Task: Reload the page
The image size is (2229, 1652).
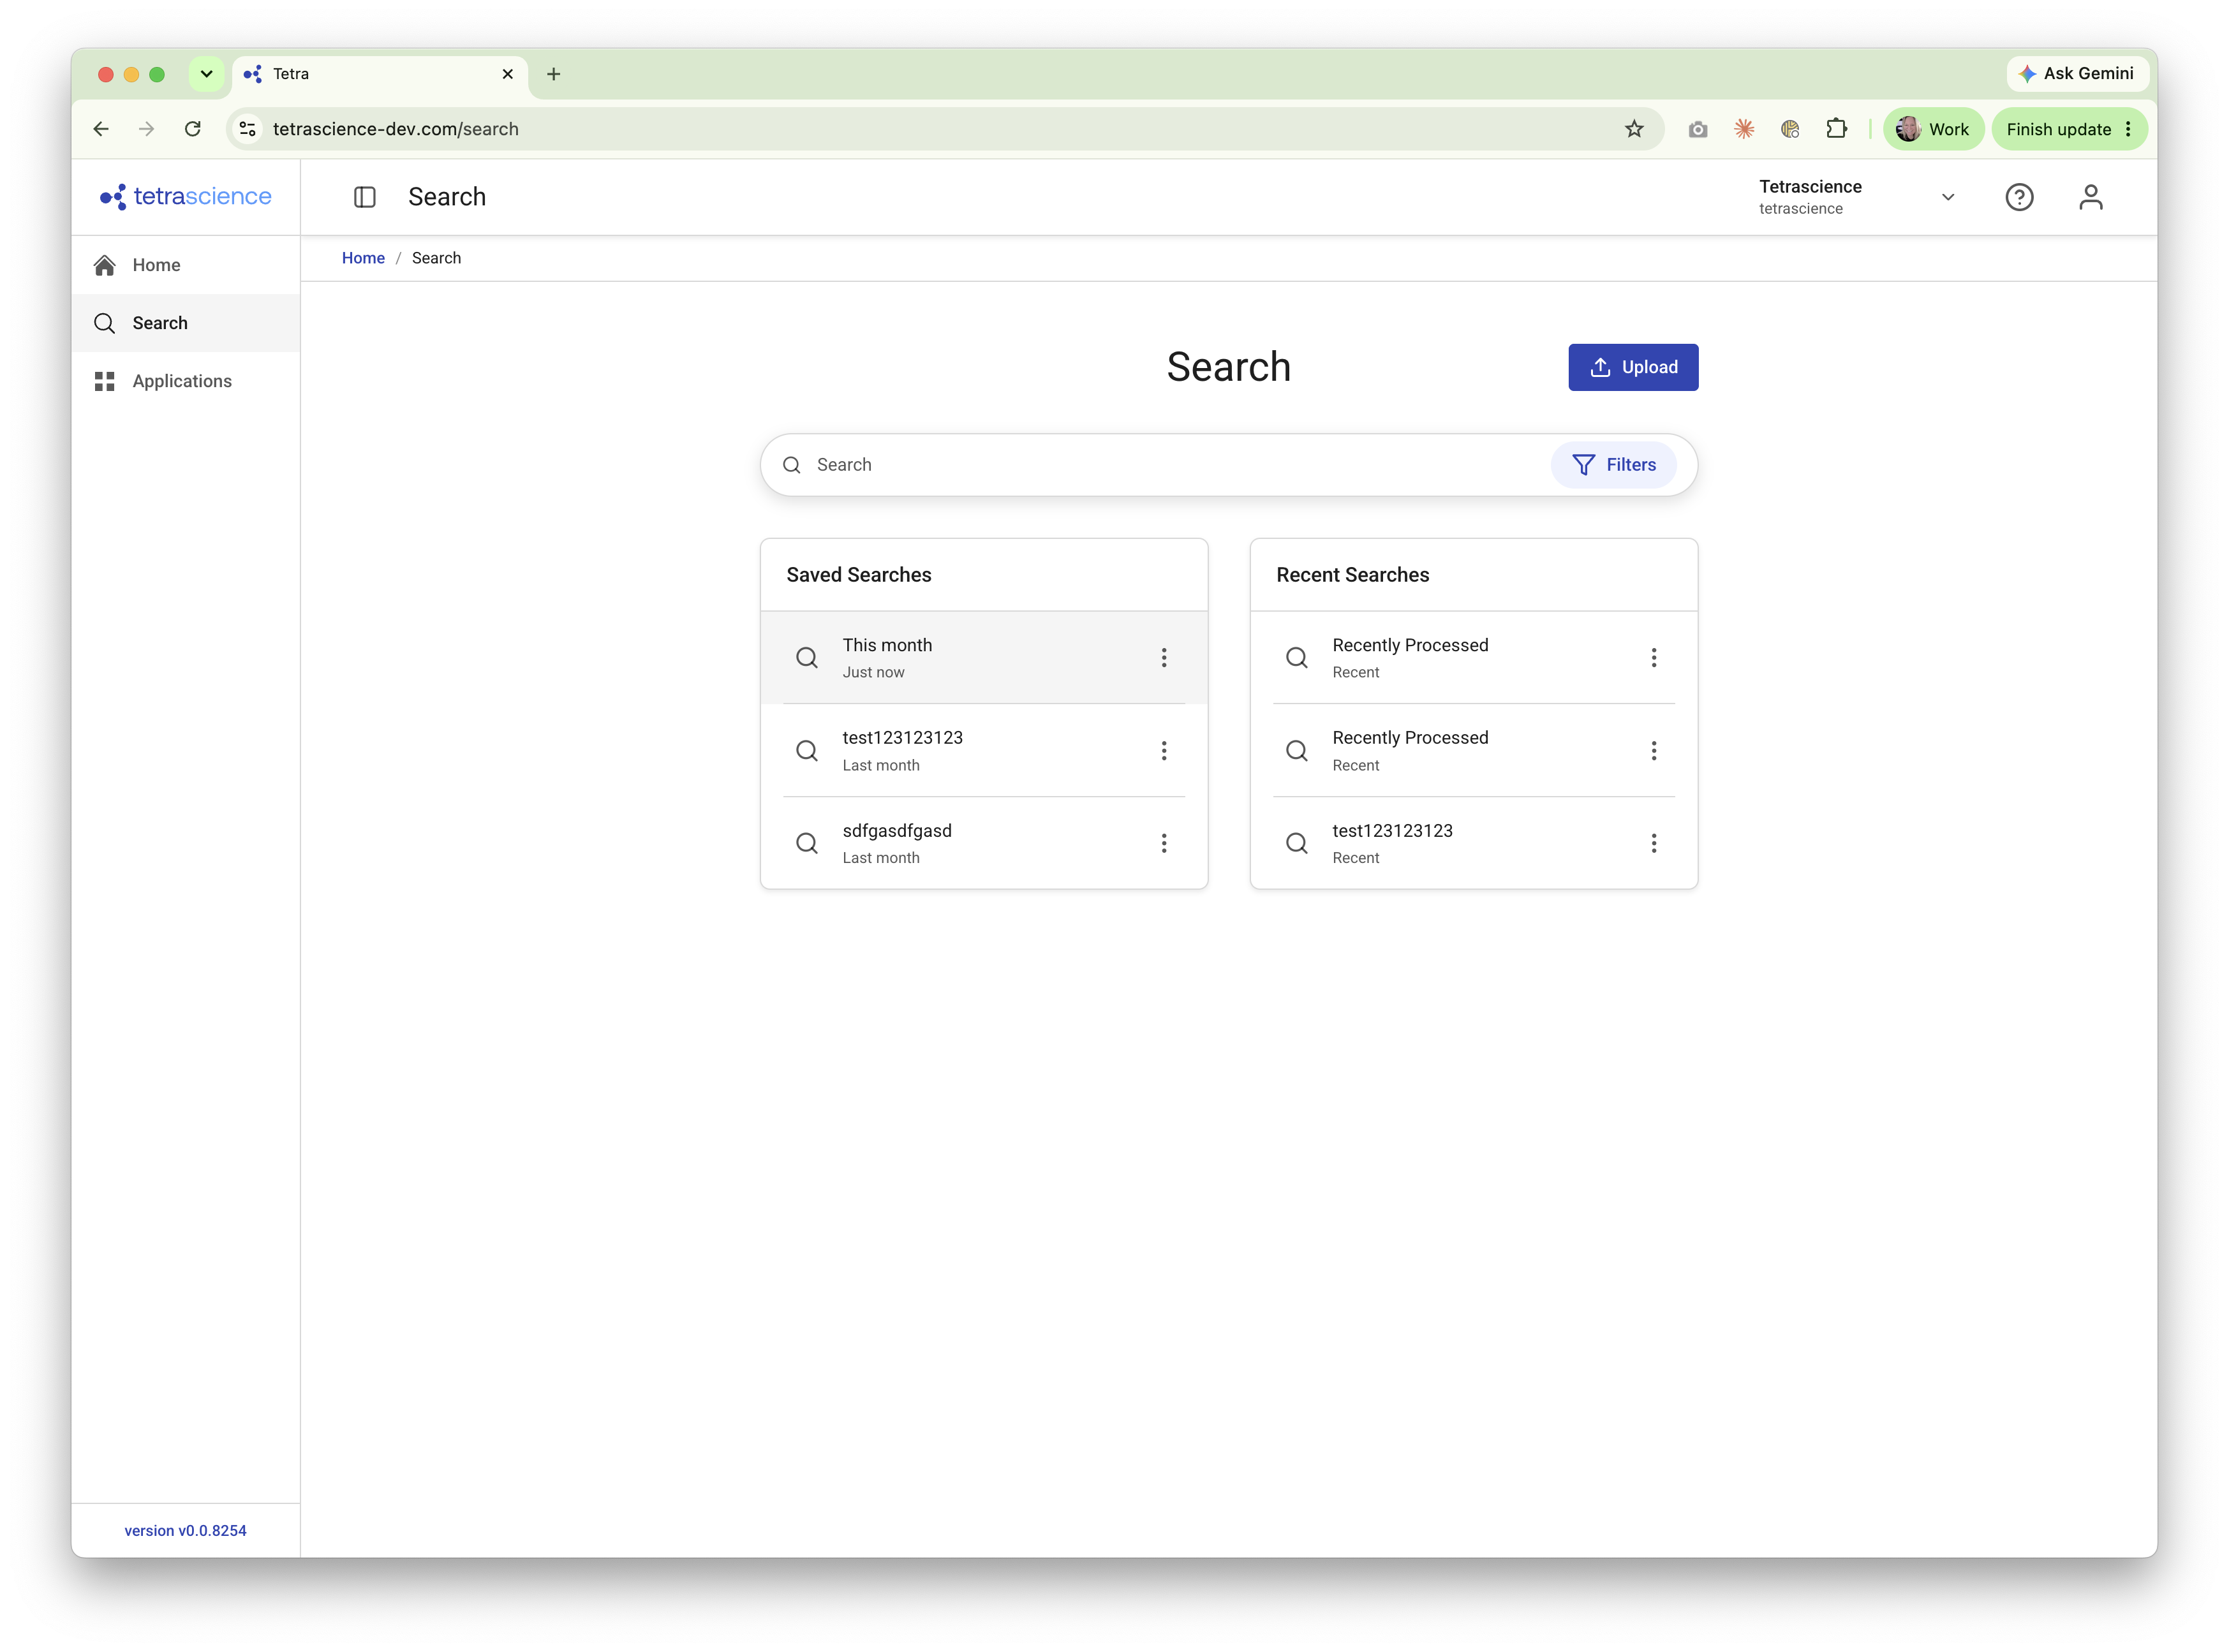Action: point(193,129)
